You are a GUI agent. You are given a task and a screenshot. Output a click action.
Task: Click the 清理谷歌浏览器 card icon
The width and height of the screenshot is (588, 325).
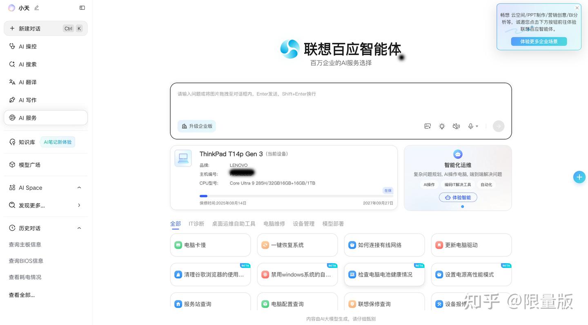(178, 275)
